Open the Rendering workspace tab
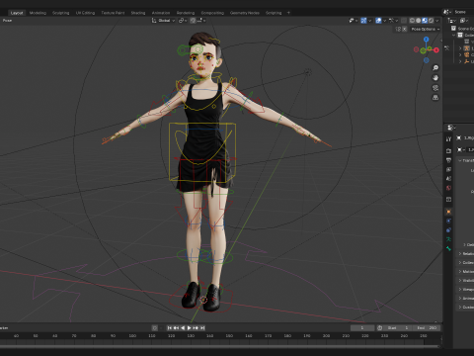This screenshot has width=474, height=356. [x=186, y=13]
